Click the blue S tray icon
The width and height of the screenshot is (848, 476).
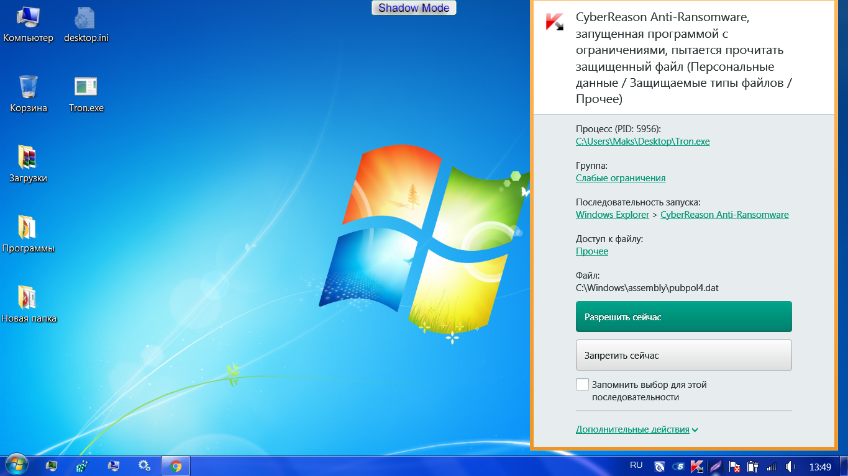(679, 466)
